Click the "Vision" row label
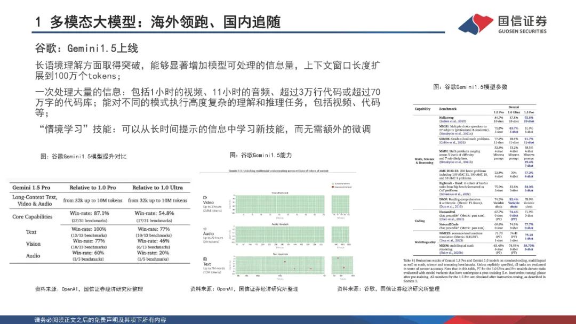This screenshot has width=576, height=324. coord(33,244)
